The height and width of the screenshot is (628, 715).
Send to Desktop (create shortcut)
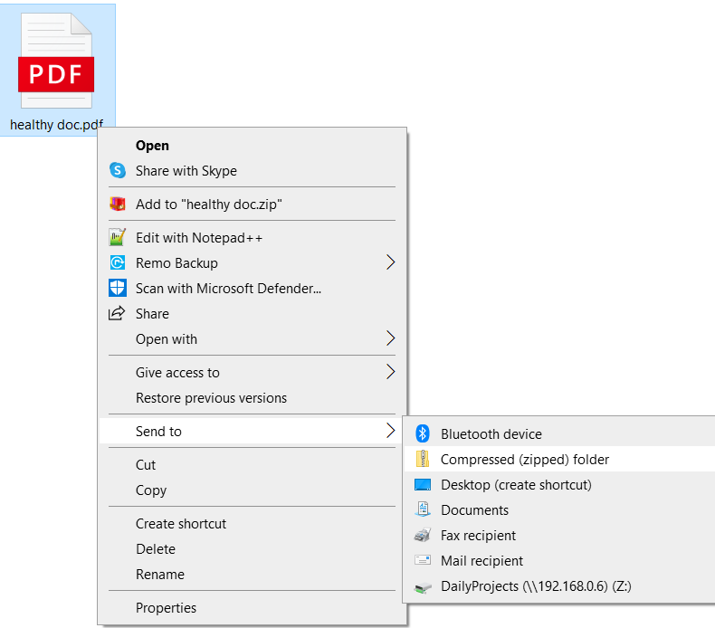516,485
